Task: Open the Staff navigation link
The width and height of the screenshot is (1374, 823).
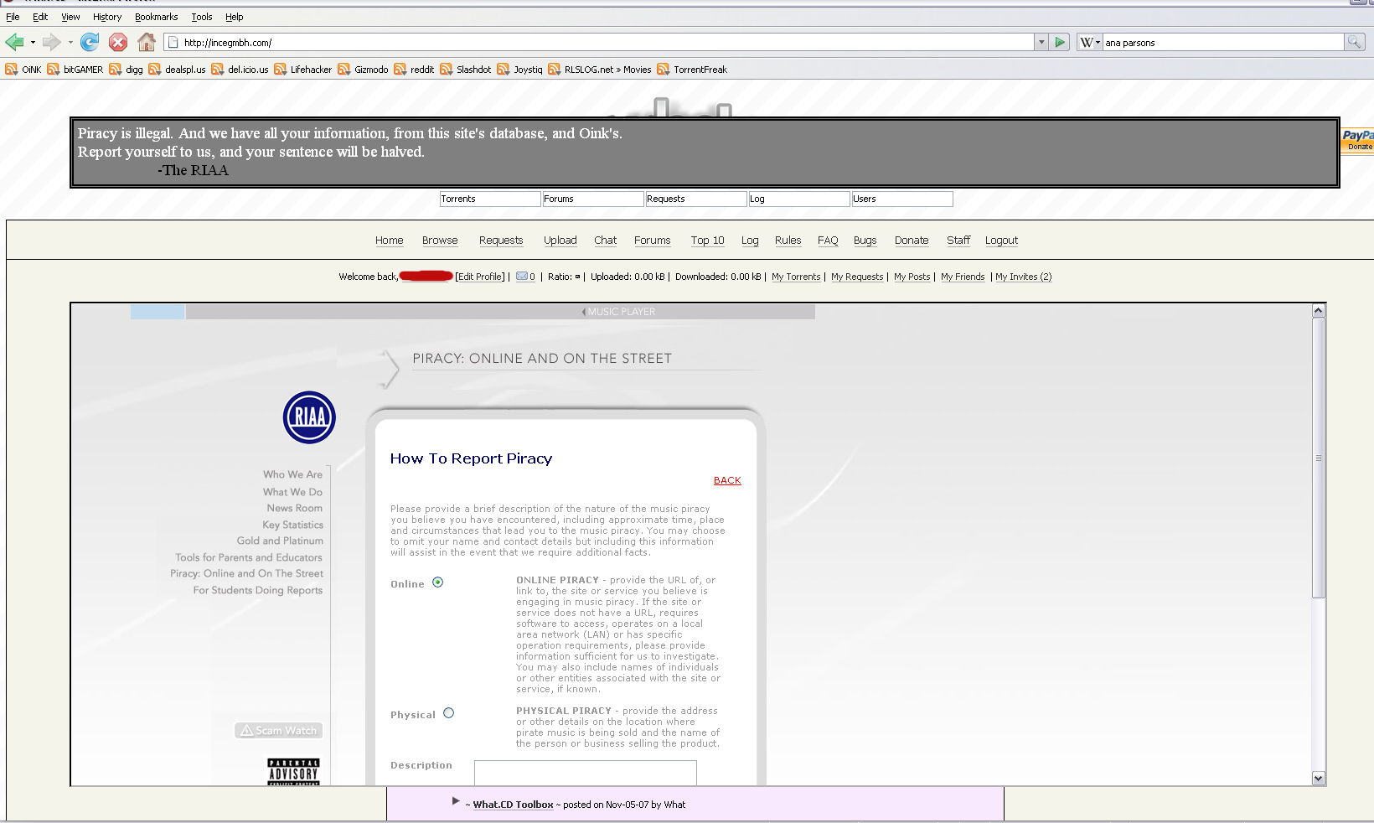Action: (x=958, y=241)
